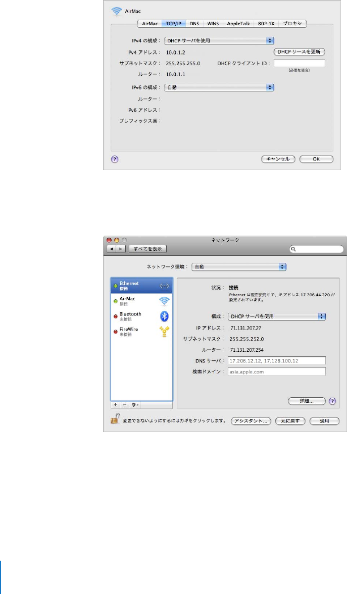The height and width of the screenshot is (594, 347).
Task: Click the DHCP クライアント ID field
Action: pyautogui.click(x=299, y=63)
